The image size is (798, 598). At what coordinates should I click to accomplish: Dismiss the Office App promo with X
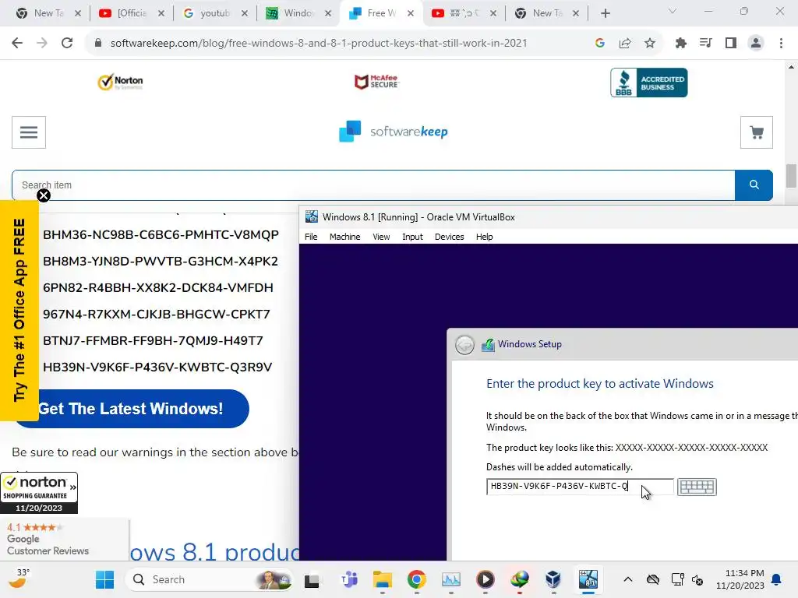(44, 195)
